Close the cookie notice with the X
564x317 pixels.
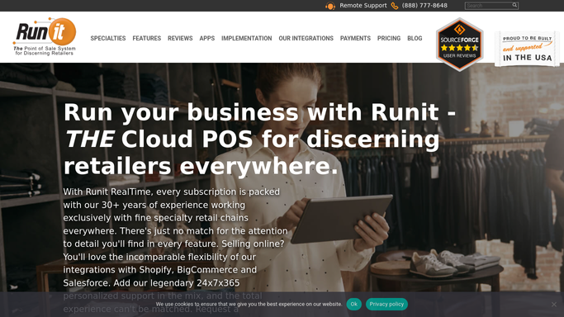coord(554,305)
